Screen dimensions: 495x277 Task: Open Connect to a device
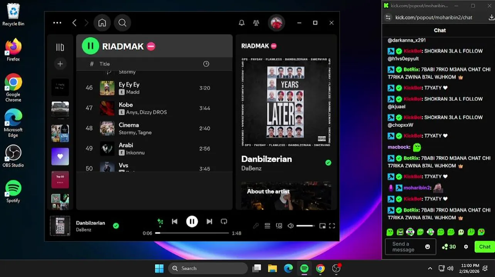pyautogui.click(x=279, y=226)
